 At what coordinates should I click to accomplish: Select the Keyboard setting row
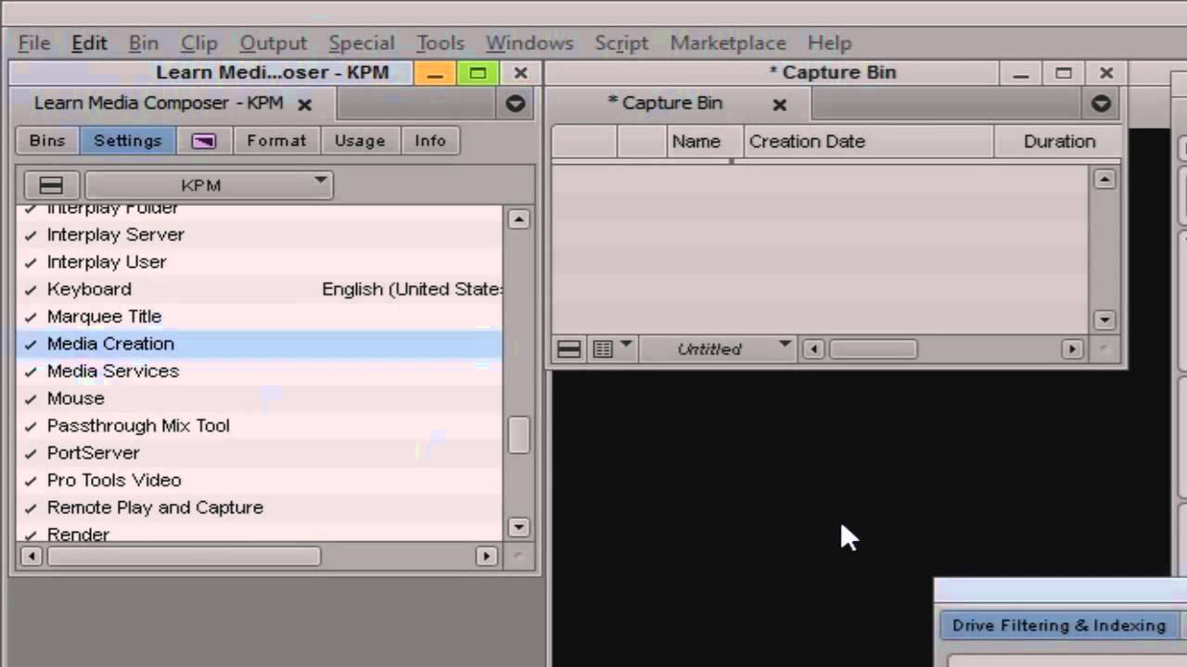(x=260, y=289)
